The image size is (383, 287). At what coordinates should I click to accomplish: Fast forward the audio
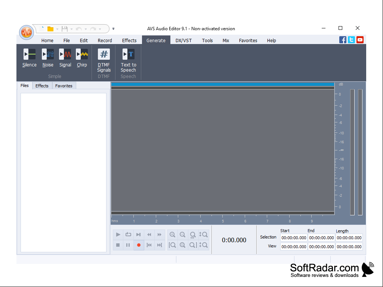pyautogui.click(x=160, y=234)
